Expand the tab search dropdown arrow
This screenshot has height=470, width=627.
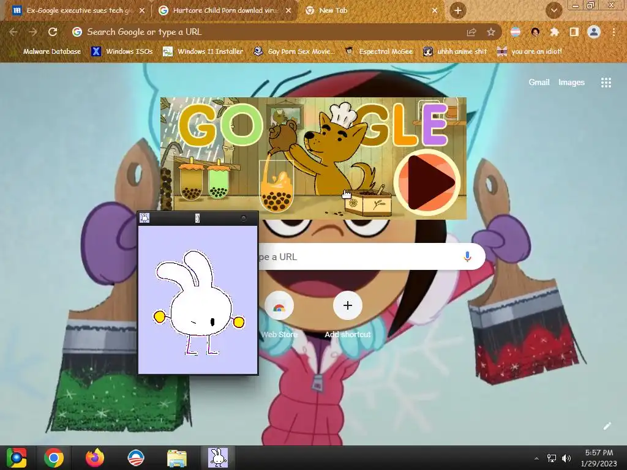click(554, 10)
